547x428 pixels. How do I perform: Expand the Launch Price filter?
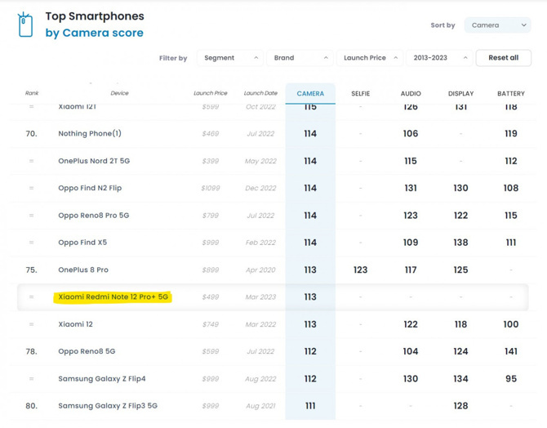point(370,58)
